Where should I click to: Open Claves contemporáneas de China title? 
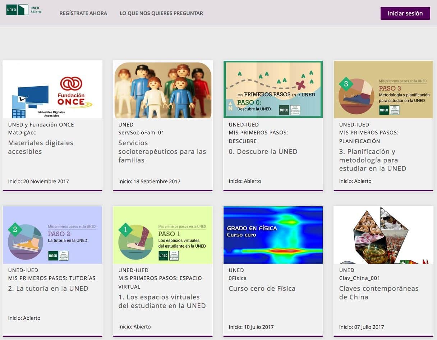coord(379,293)
